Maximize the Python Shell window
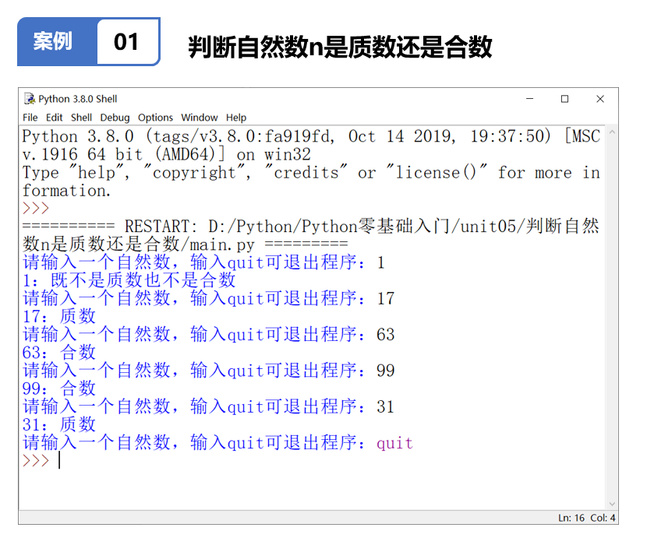Image resolution: width=647 pixels, height=545 pixels. [x=565, y=99]
